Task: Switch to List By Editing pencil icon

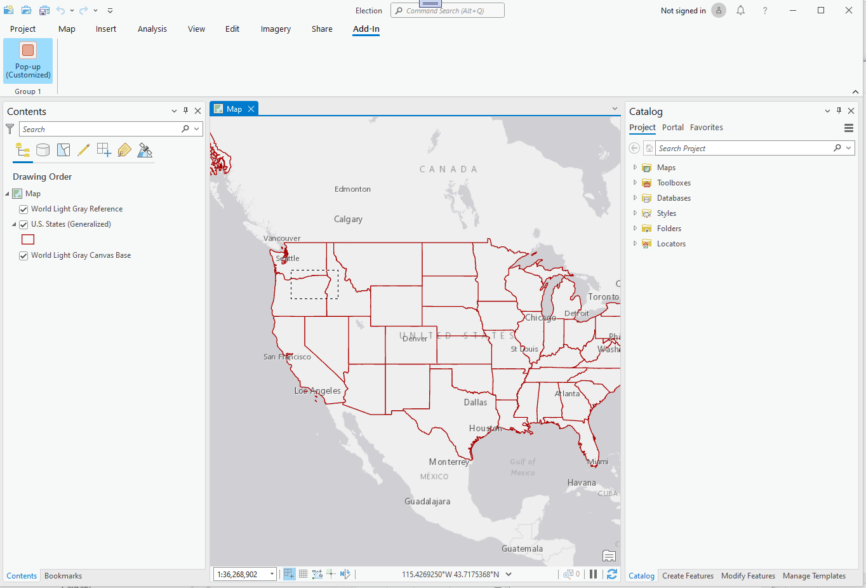Action: pyautogui.click(x=83, y=150)
